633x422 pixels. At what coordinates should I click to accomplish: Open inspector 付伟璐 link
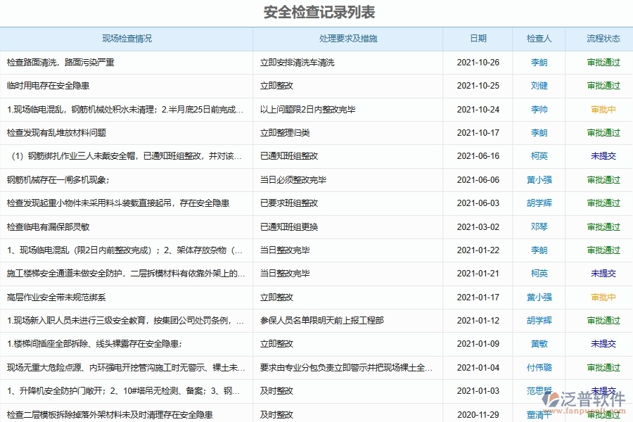(x=538, y=368)
